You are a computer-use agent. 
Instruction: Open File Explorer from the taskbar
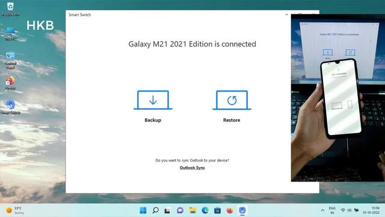pyautogui.click(x=192, y=210)
